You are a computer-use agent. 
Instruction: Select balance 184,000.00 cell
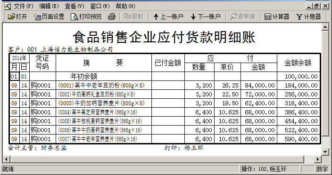click(299, 85)
